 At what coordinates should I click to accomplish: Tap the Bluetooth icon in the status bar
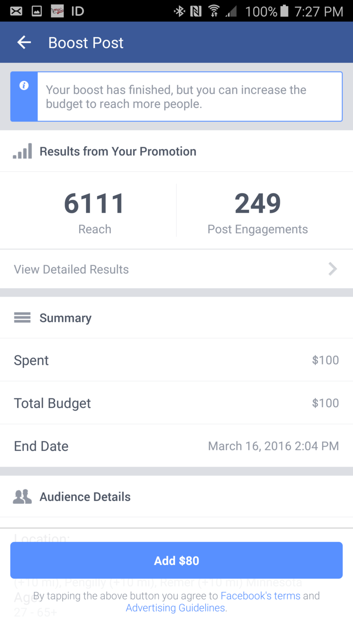179,11
